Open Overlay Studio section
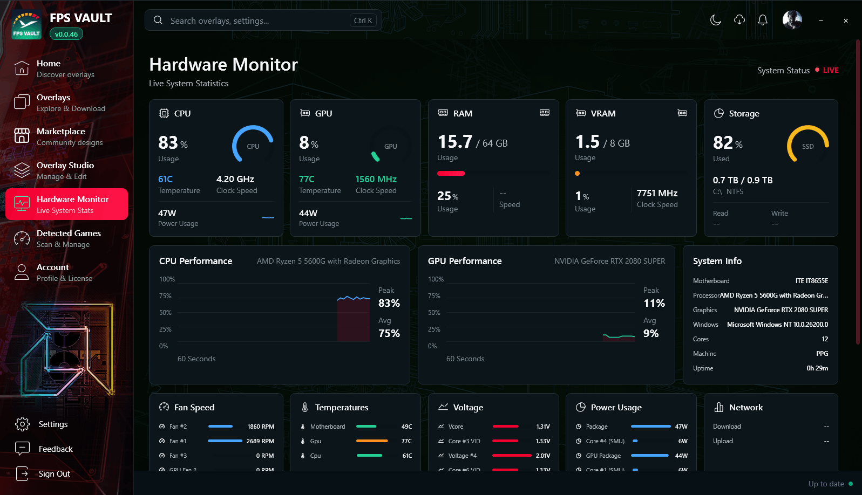The width and height of the screenshot is (862, 495). tap(66, 170)
